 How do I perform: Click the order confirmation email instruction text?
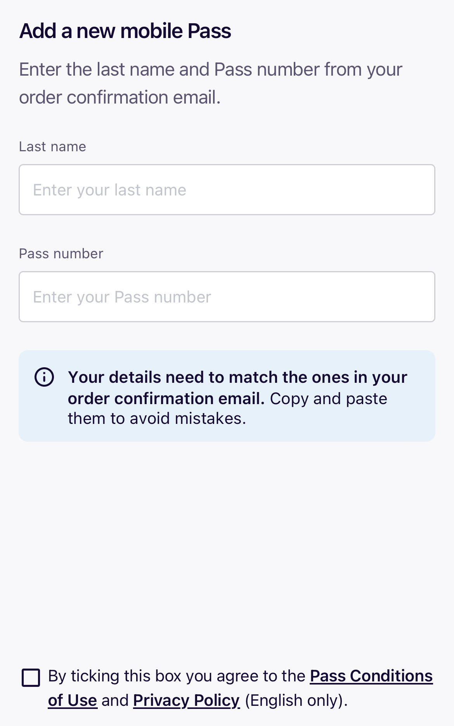tap(210, 83)
